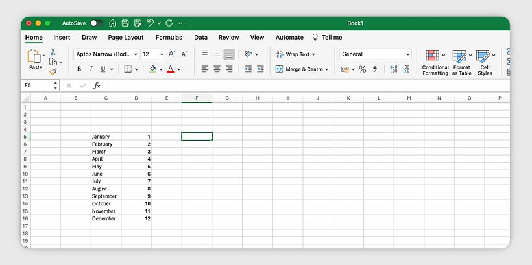Click the Tell me search box
This screenshot has height=265, width=532.
[327, 38]
